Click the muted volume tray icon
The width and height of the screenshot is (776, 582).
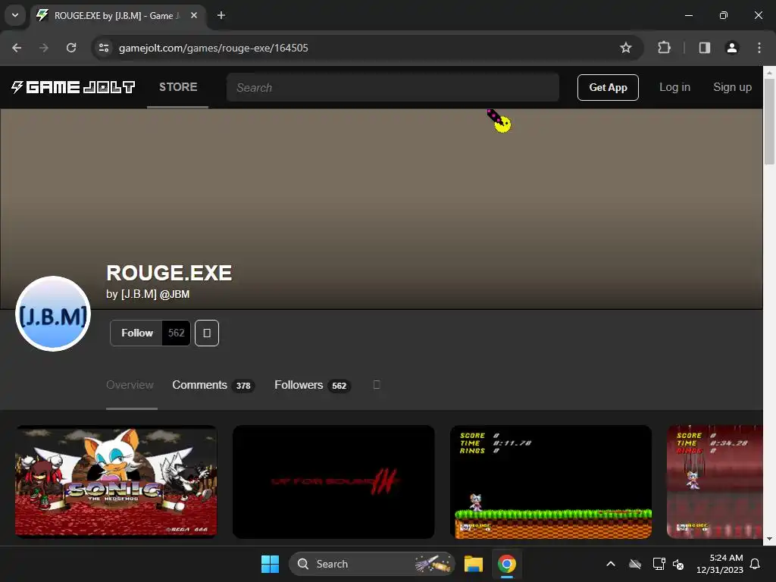tap(678, 564)
